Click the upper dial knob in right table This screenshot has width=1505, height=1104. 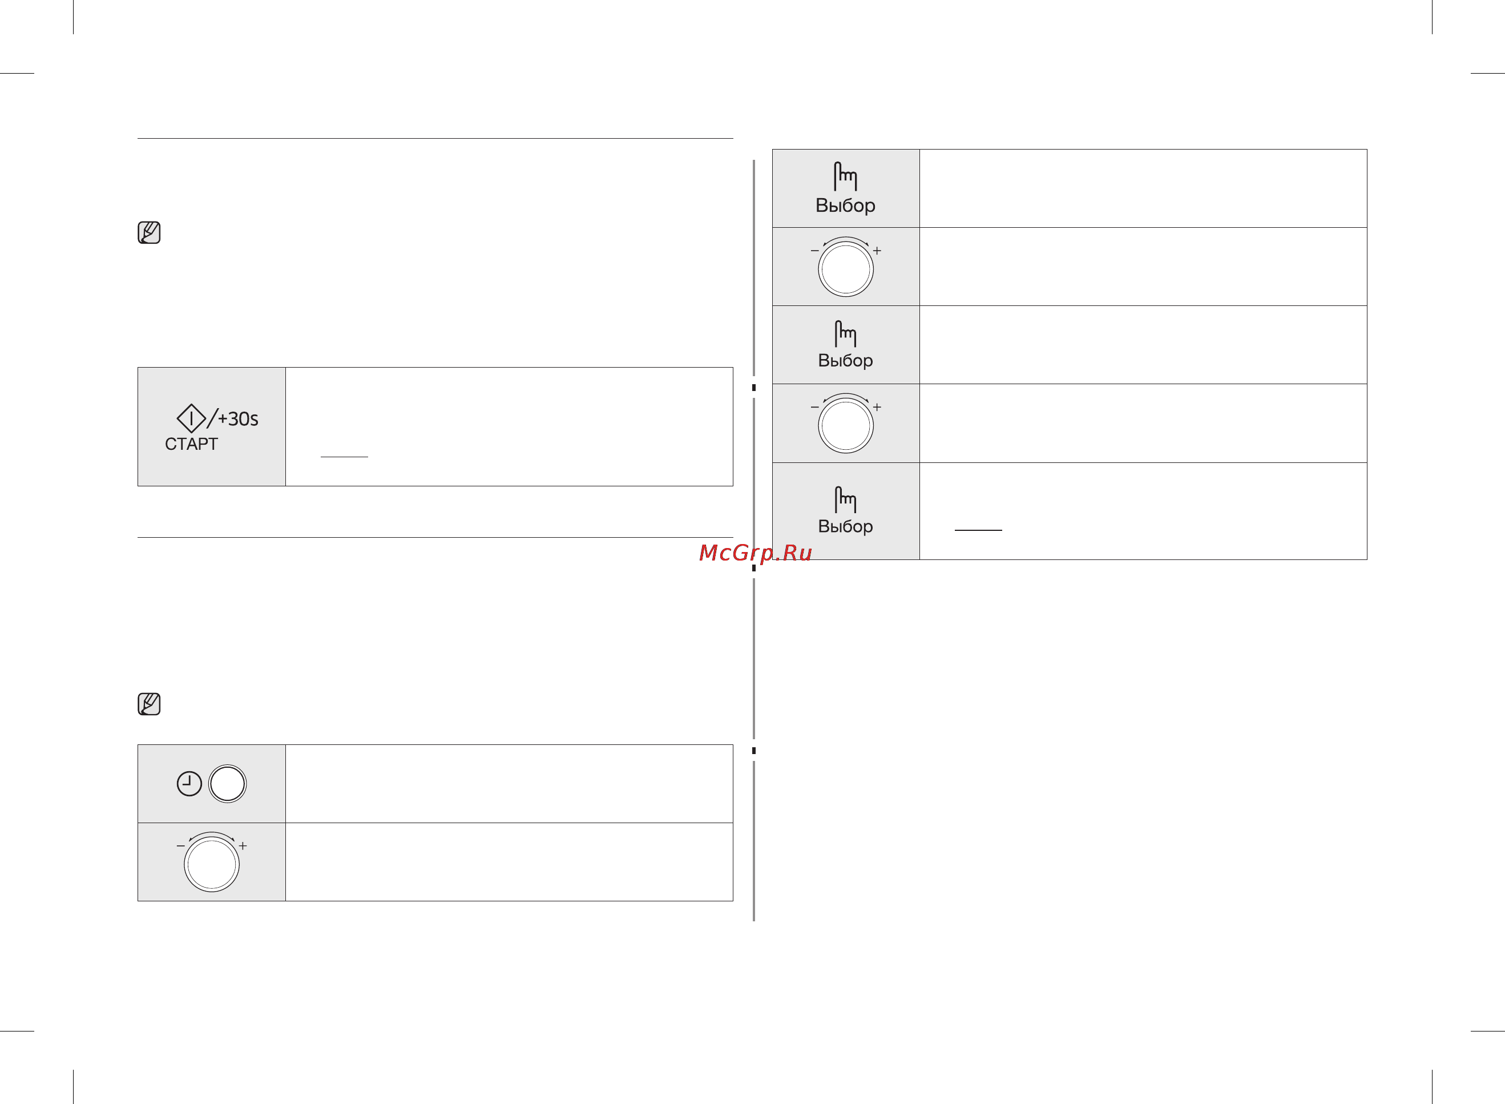[x=846, y=269]
